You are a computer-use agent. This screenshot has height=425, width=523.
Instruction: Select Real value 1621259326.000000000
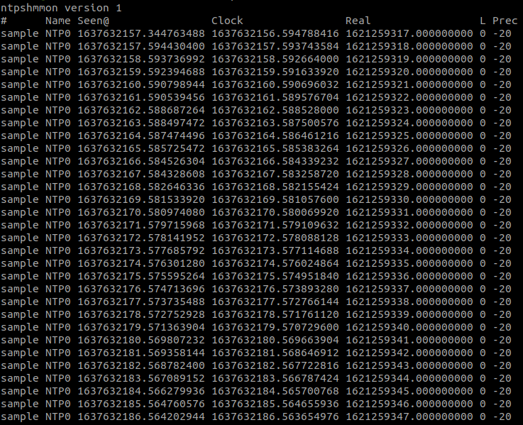coord(409,148)
